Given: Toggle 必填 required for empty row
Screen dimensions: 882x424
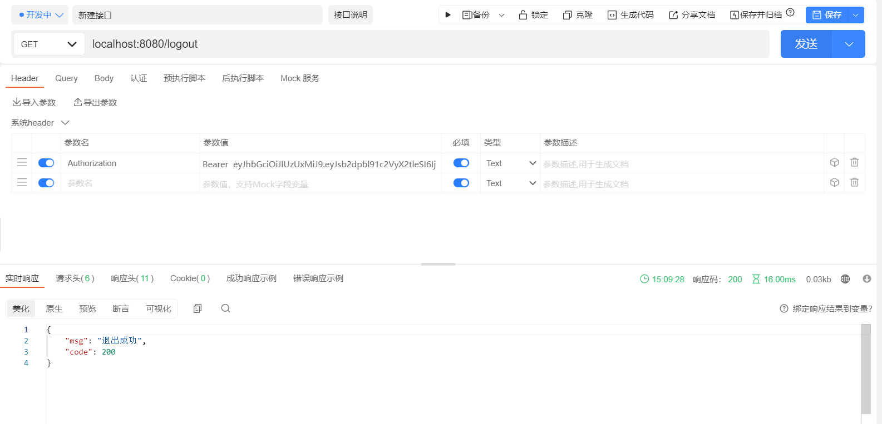Looking at the screenshot, I should click(x=461, y=183).
